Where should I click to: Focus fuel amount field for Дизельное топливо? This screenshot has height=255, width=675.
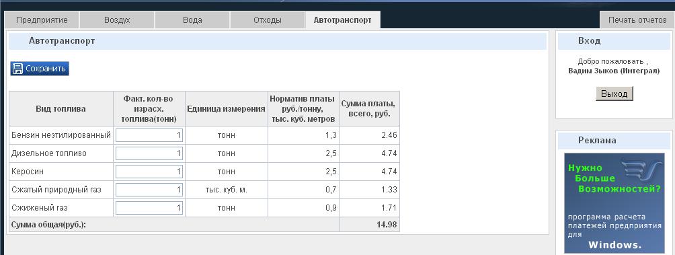point(149,153)
